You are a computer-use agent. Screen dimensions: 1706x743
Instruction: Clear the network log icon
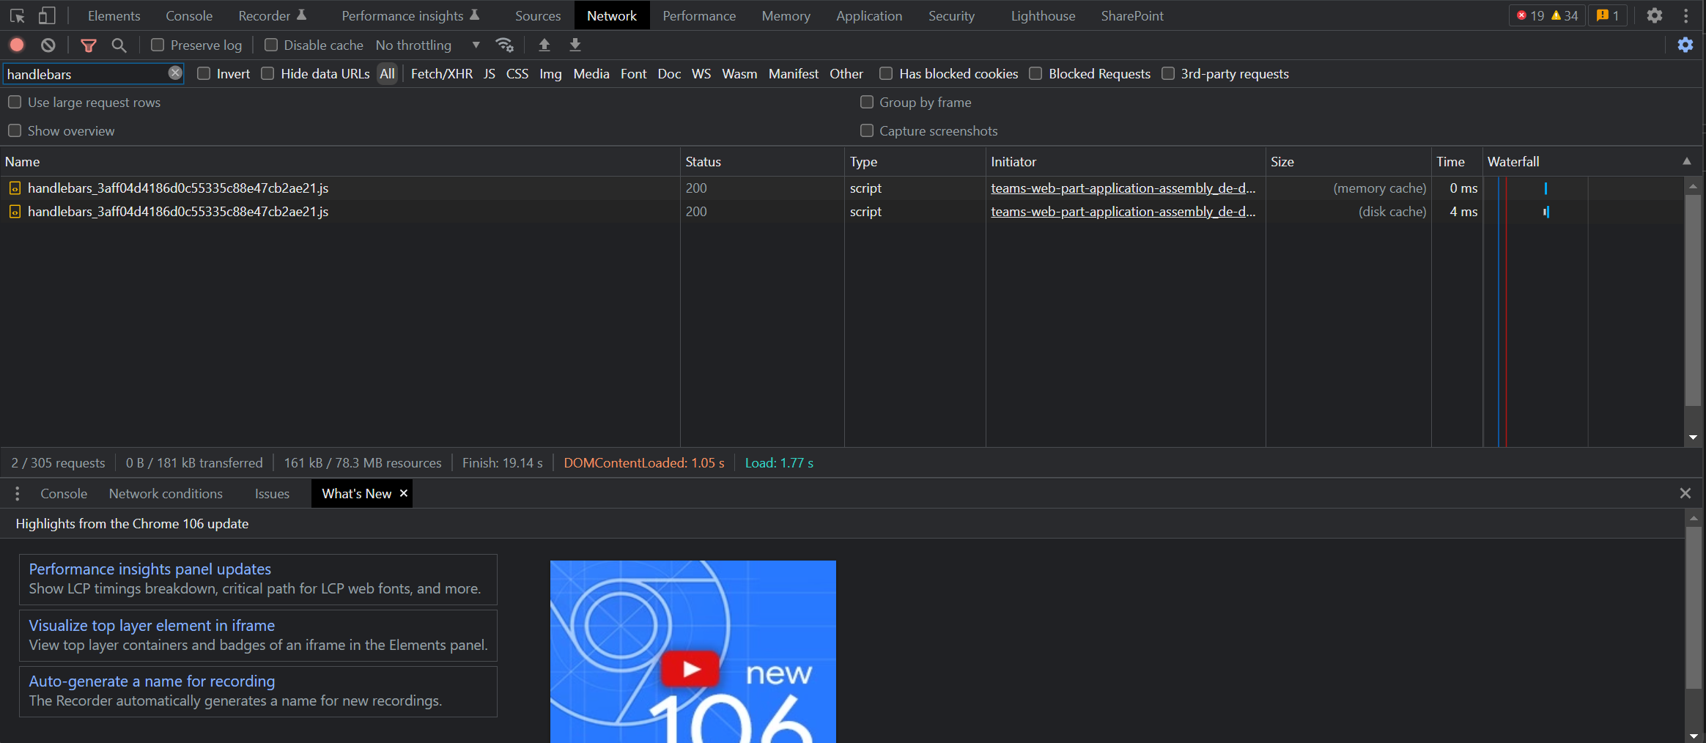click(48, 45)
